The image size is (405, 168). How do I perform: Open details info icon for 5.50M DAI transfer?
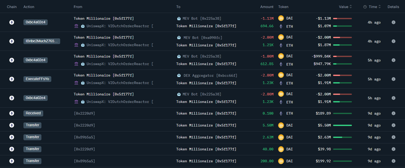point(393,125)
